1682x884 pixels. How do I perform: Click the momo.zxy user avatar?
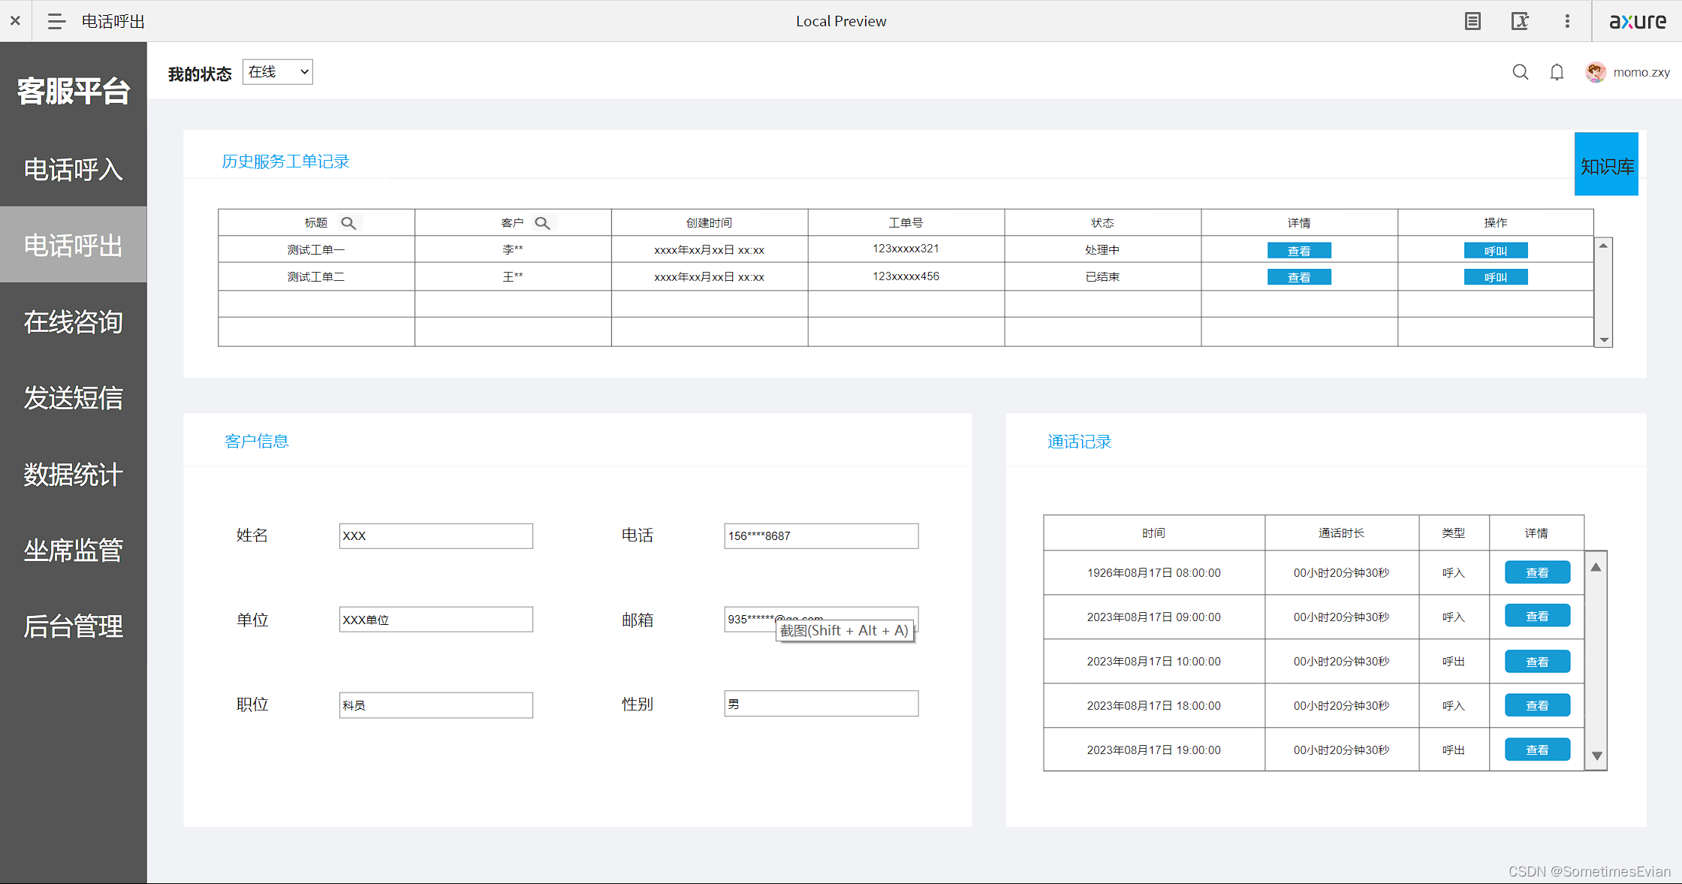pos(1596,72)
